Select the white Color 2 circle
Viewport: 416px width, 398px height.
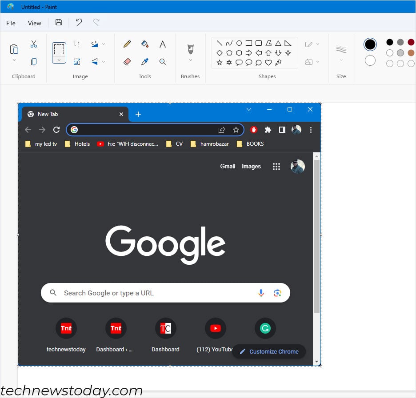click(370, 60)
